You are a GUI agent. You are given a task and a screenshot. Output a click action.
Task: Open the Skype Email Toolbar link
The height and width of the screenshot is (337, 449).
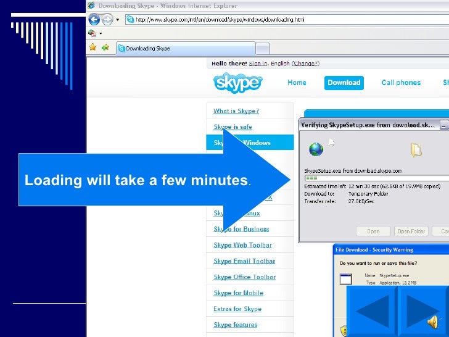[244, 261]
